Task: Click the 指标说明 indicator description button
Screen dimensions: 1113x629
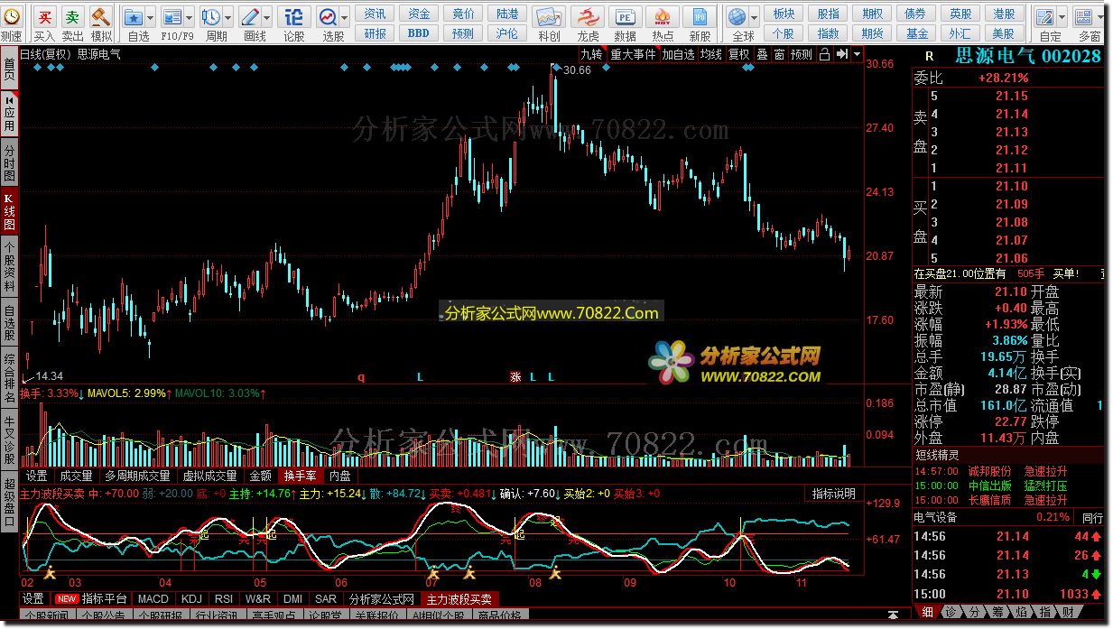Action: pos(833,495)
